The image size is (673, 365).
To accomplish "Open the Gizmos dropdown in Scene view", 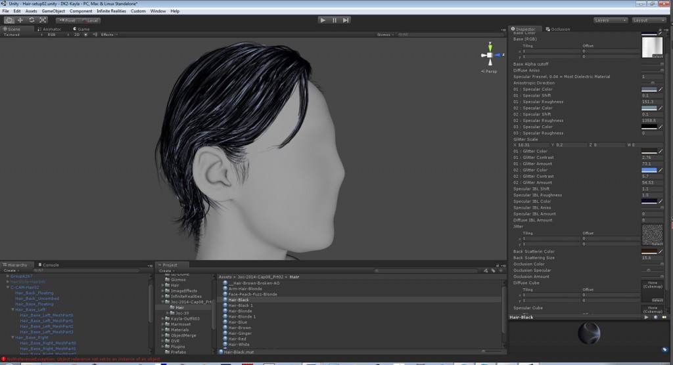I will (x=385, y=35).
